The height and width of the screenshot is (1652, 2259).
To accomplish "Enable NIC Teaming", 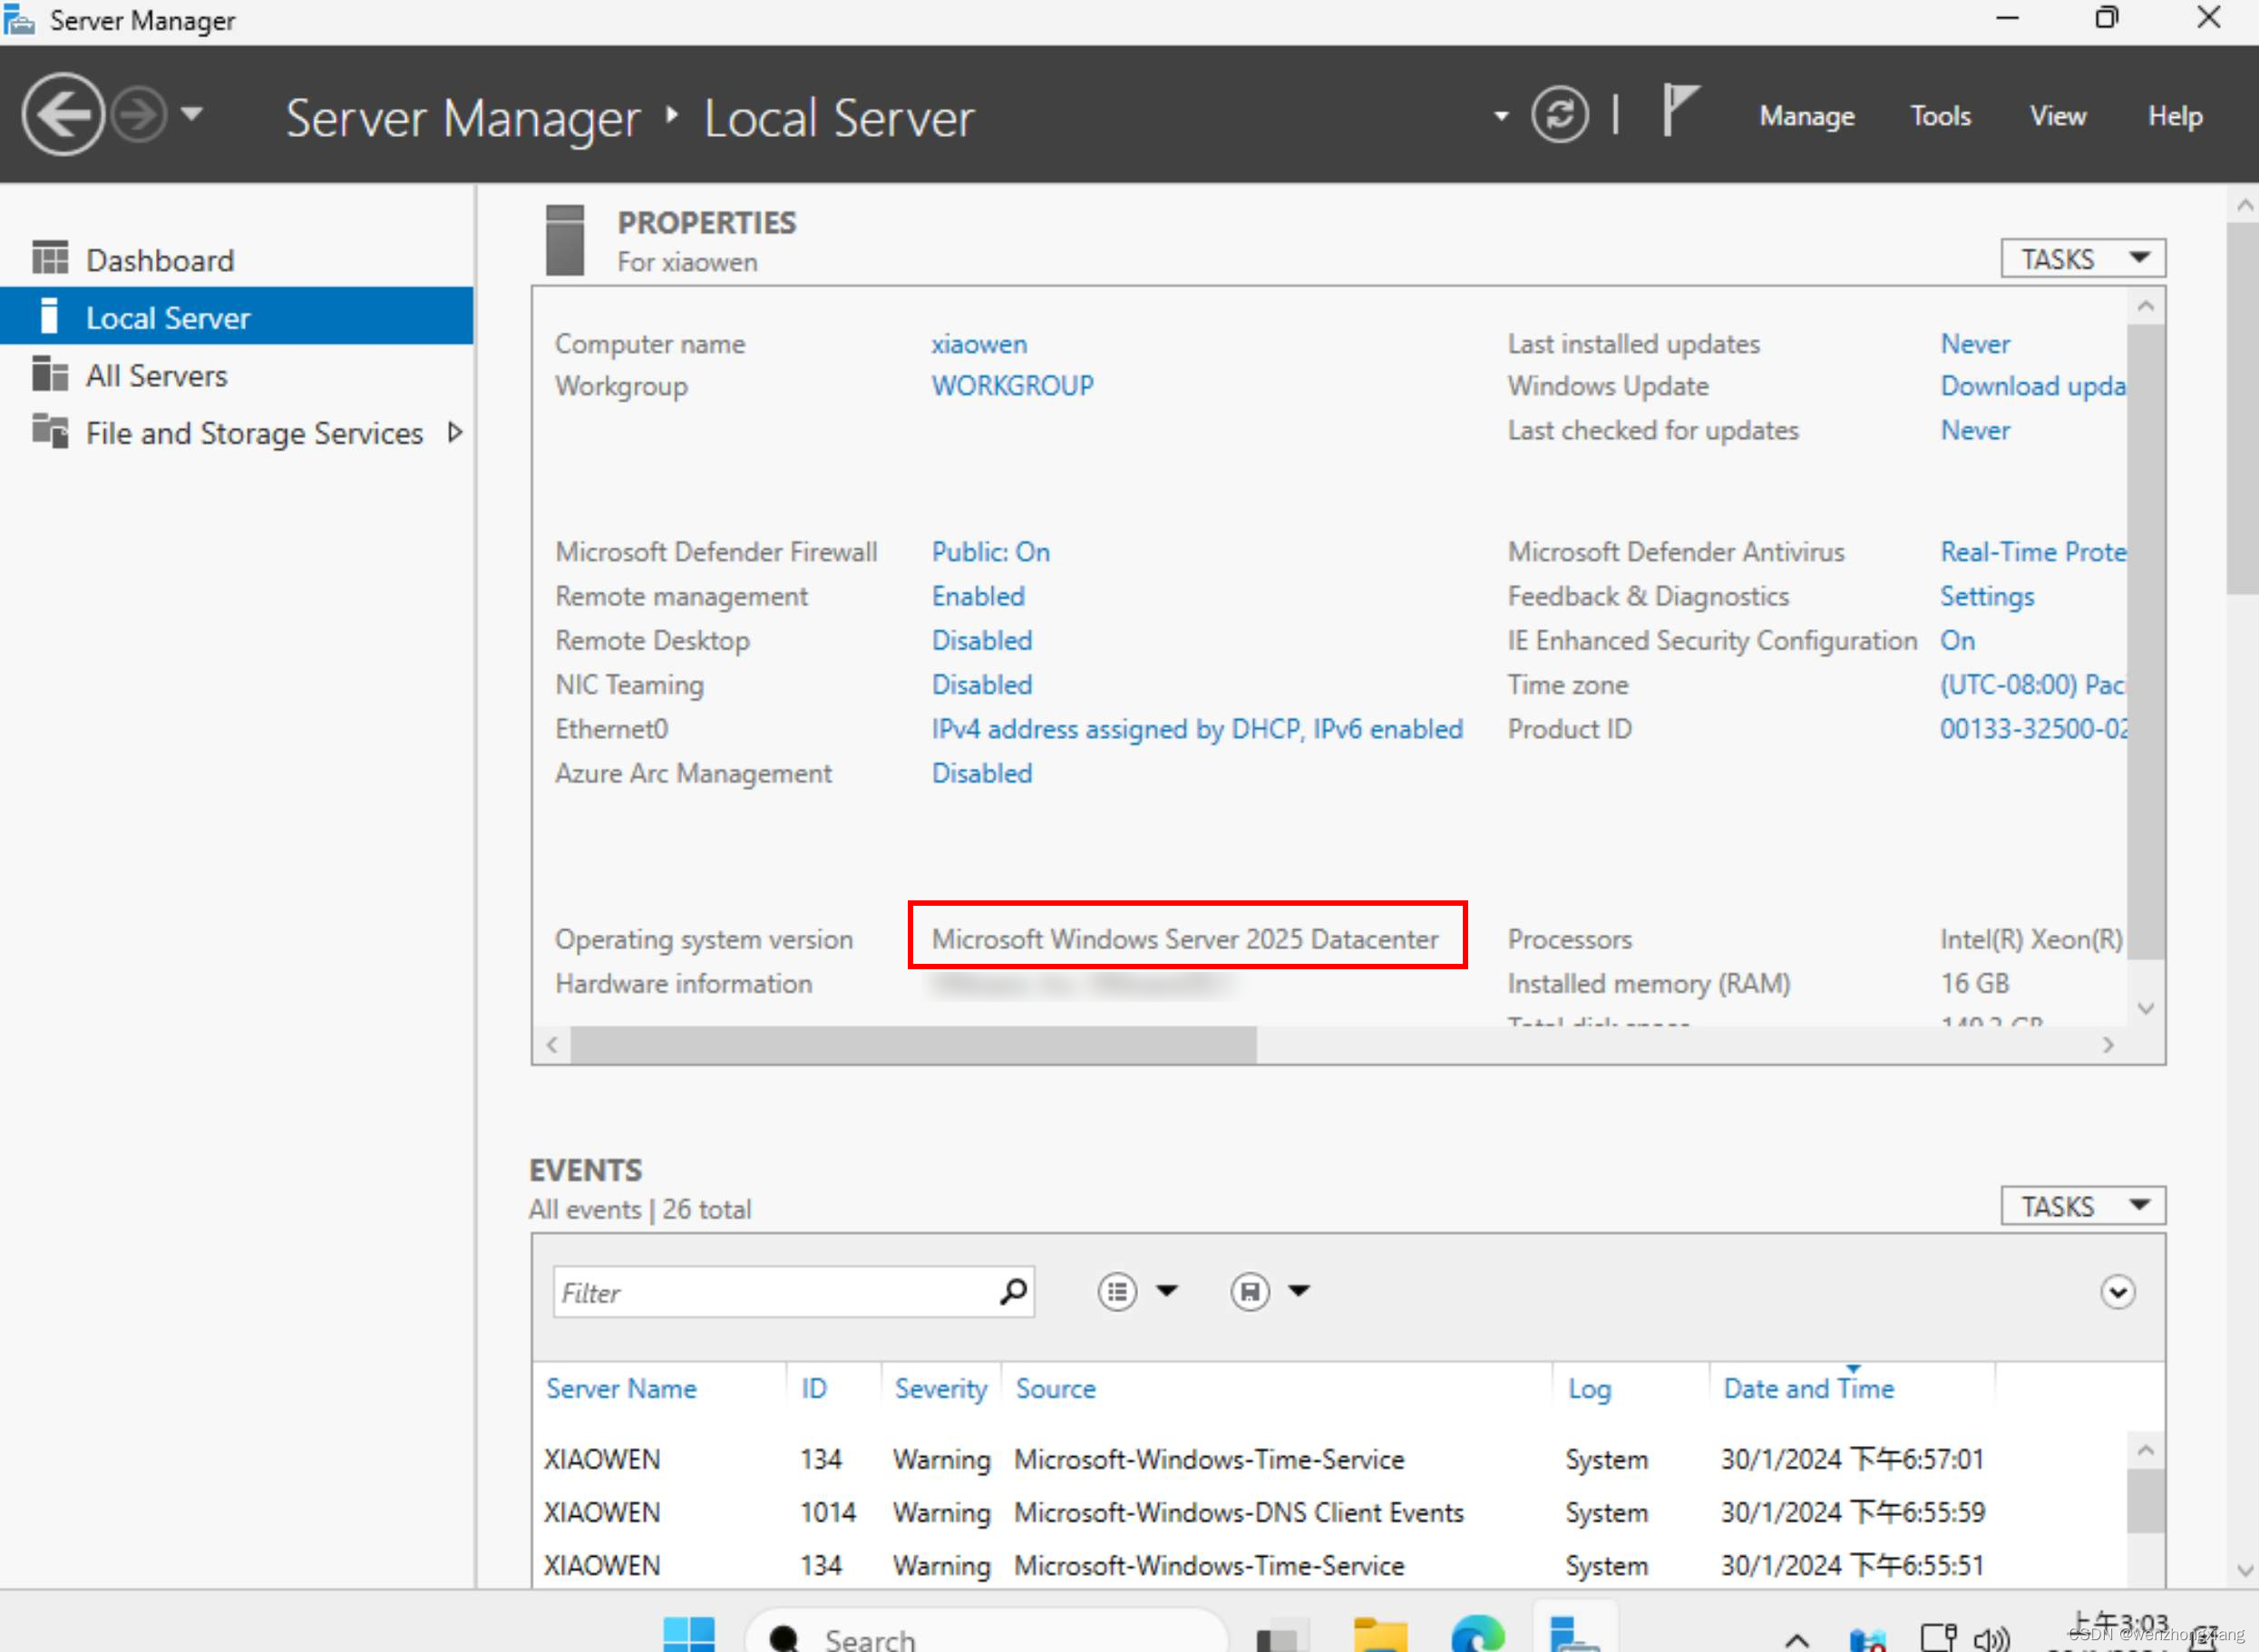I will click(x=981, y=684).
